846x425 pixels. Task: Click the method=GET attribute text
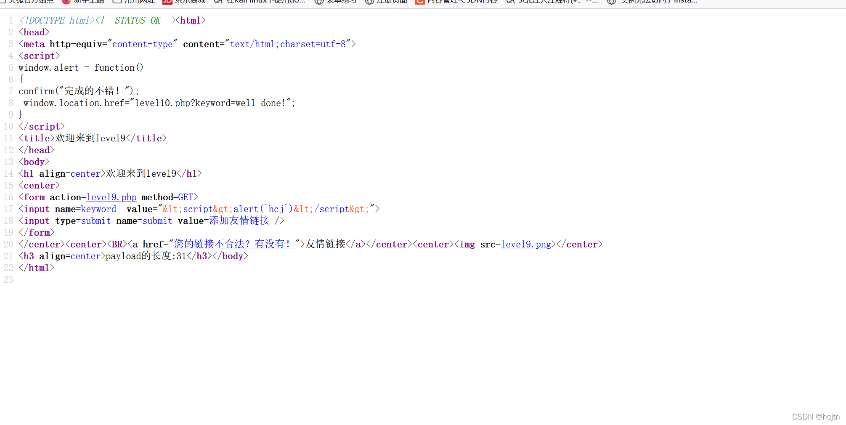167,197
